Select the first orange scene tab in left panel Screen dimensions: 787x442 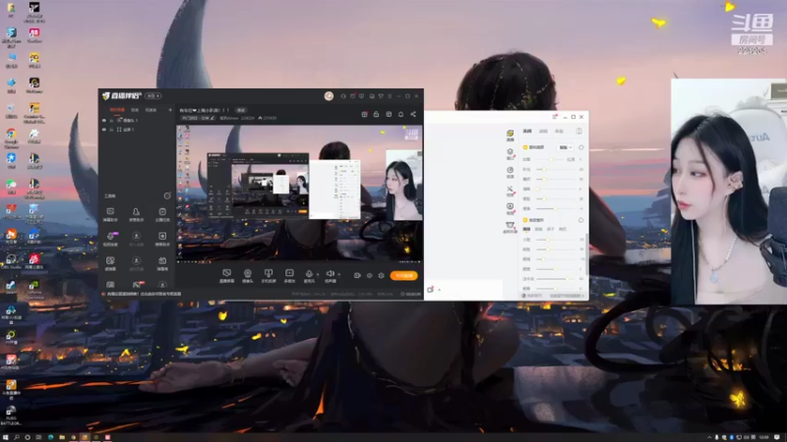click(x=117, y=110)
